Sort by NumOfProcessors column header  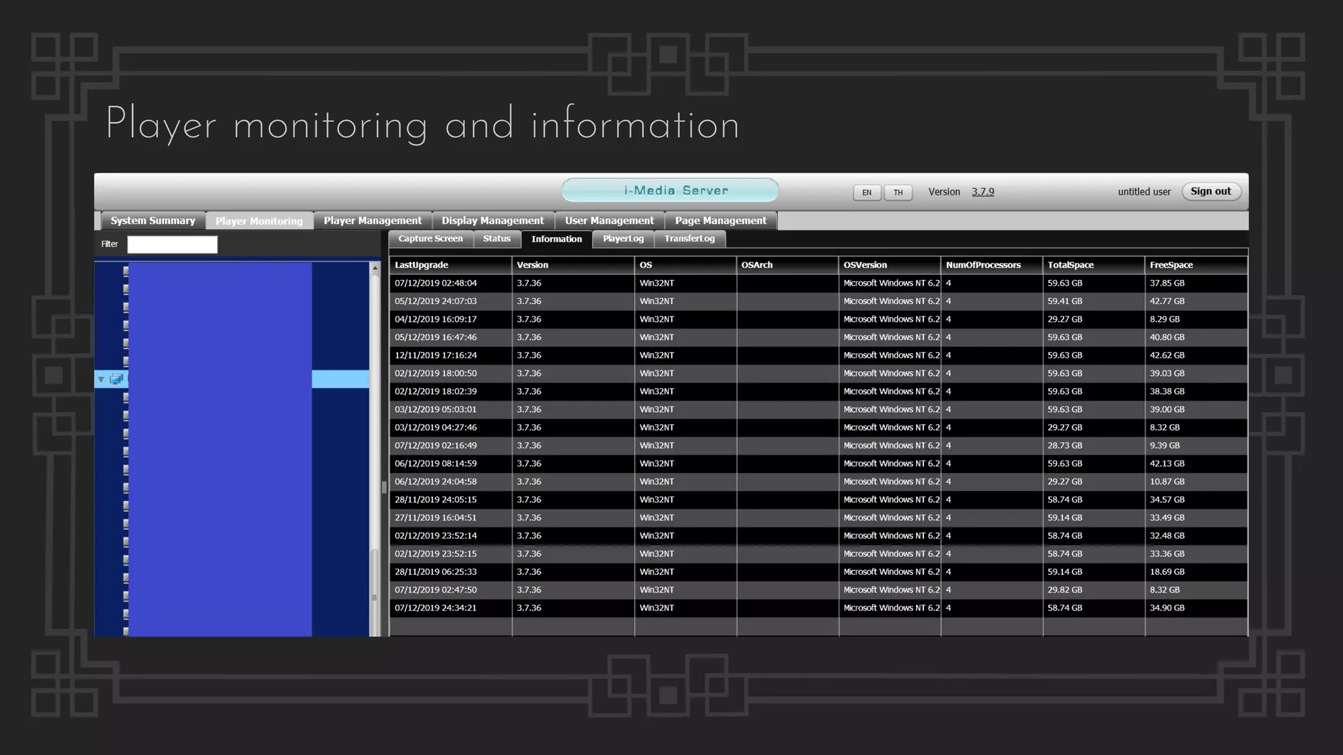[992, 265]
